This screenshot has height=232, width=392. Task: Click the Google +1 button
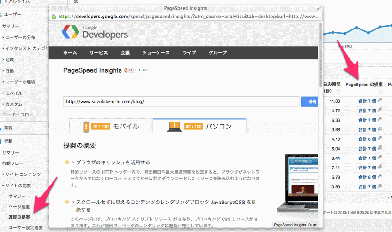click(128, 70)
